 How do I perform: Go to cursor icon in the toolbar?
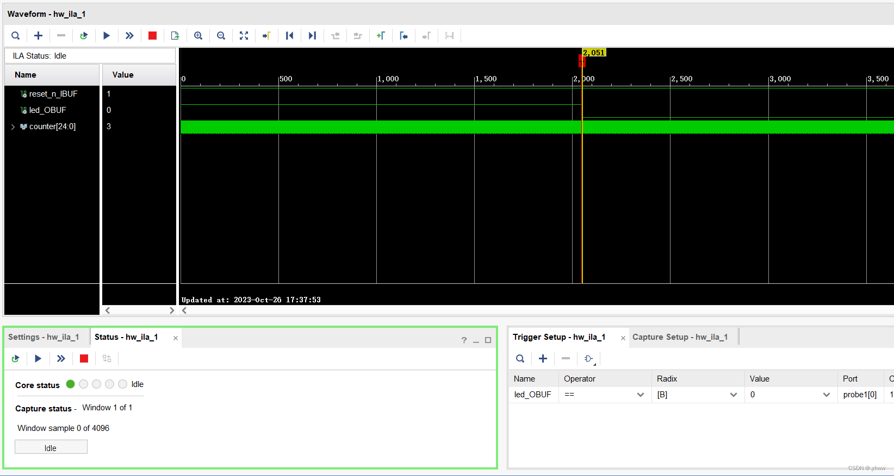click(266, 36)
